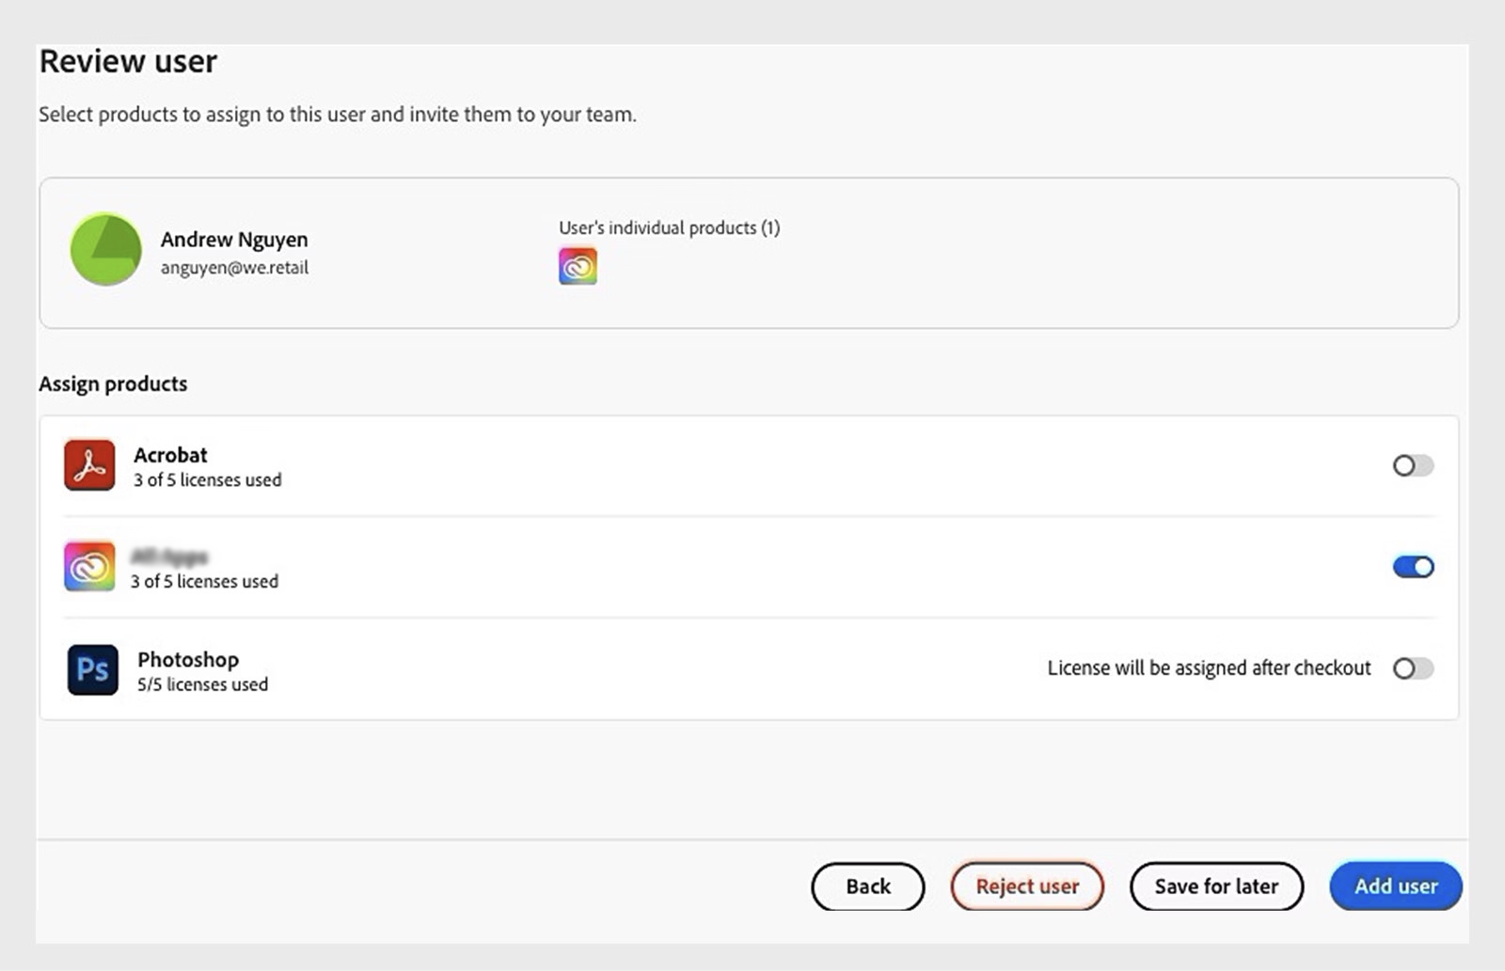Viewport: 1505px width, 971px height.
Task: Click the rainbow gradient Creative Cloud badge
Action: tap(89, 567)
